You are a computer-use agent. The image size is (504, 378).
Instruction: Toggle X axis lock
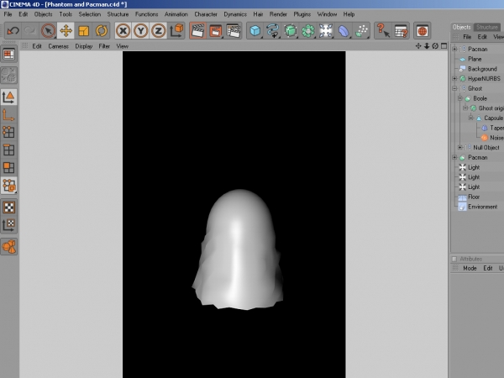(x=123, y=31)
